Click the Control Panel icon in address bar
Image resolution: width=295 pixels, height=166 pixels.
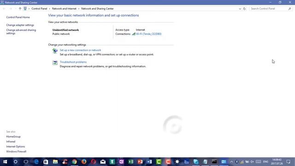[25, 9]
